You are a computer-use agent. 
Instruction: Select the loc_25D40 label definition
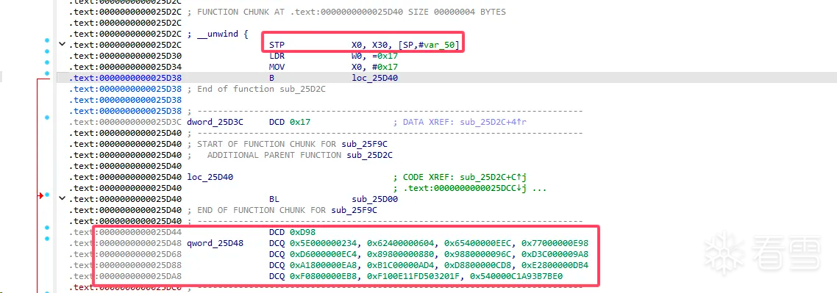click(x=210, y=177)
